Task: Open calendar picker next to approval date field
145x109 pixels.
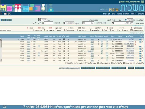Action: 43,23
